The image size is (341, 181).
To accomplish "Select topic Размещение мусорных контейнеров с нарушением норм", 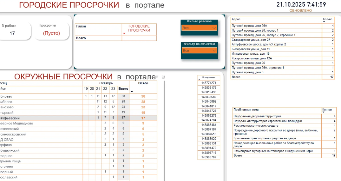I will (273, 151).
